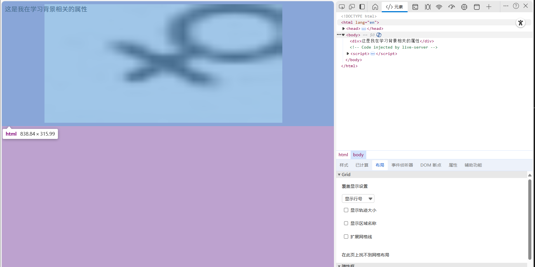
Task: Open the 事件侦听器 tab
Action: point(402,165)
